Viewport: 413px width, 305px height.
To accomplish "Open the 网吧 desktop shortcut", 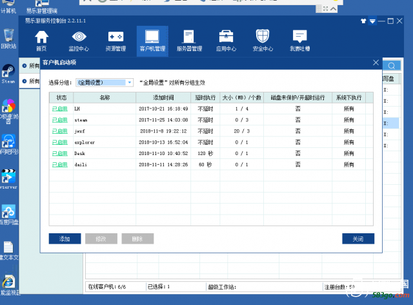I will [x=8, y=144].
